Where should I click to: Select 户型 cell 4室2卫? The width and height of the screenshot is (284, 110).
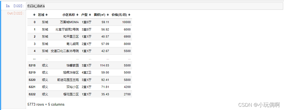click(x=87, y=72)
